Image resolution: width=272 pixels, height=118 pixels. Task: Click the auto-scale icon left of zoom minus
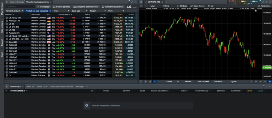click(251, 82)
